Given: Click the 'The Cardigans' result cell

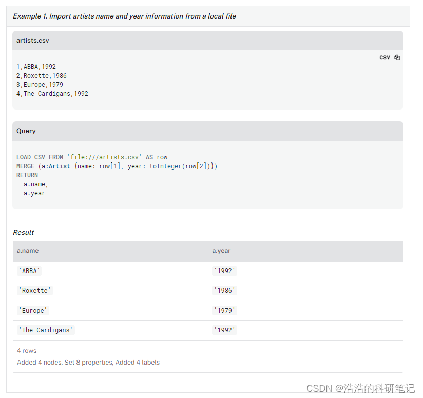Looking at the screenshot, I should pyautogui.click(x=46, y=330).
